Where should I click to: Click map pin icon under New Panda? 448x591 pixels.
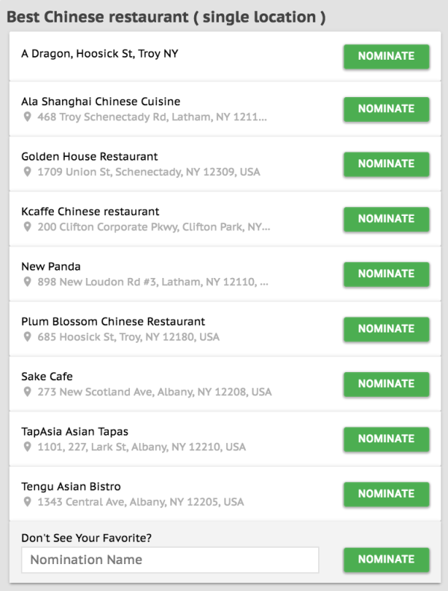click(x=28, y=282)
